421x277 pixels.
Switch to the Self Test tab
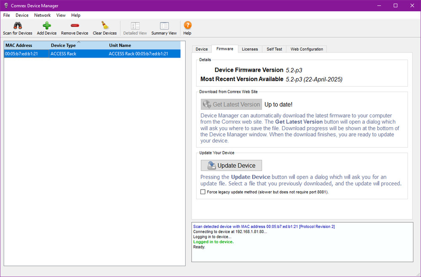click(x=274, y=49)
